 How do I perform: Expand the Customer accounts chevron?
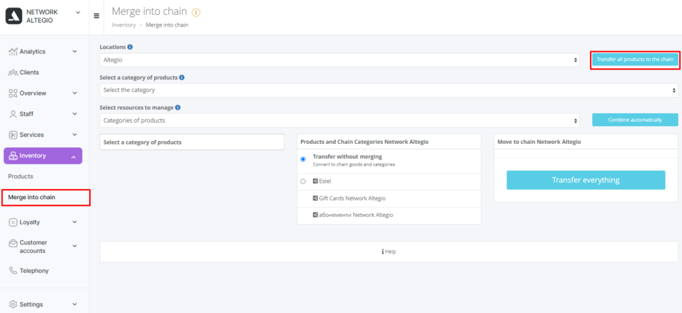click(x=74, y=246)
